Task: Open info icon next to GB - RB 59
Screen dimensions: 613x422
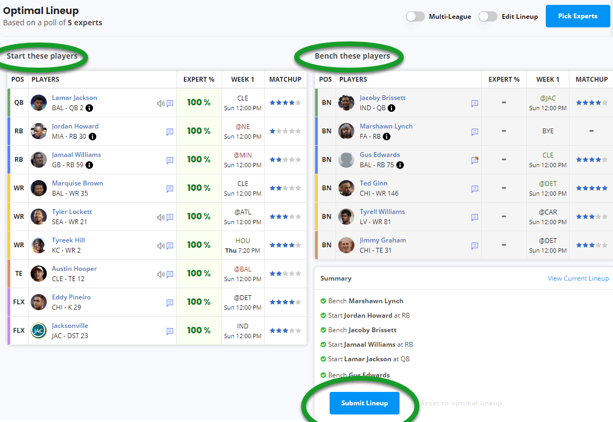Action: 89,165
